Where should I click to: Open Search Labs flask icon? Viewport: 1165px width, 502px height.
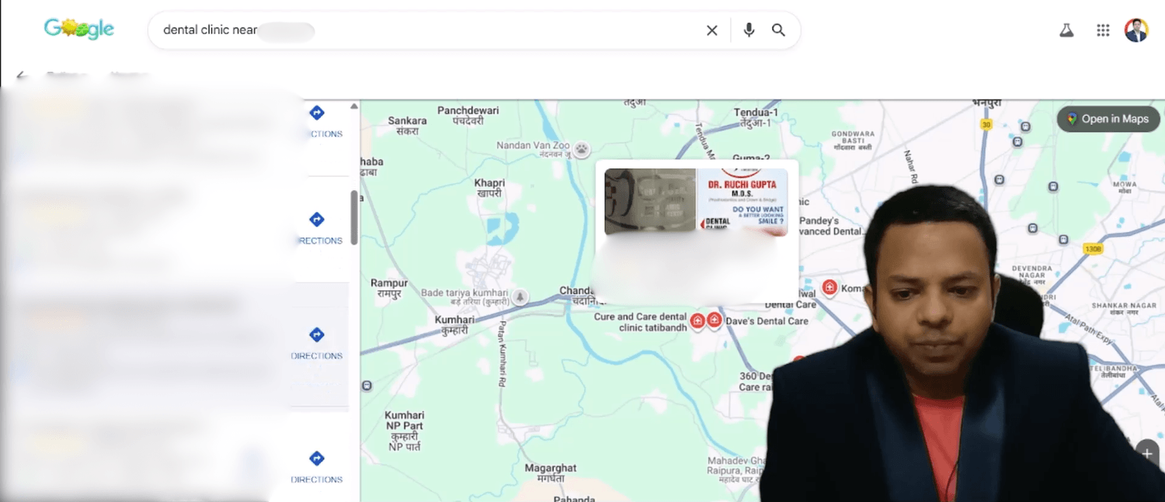pyautogui.click(x=1066, y=30)
